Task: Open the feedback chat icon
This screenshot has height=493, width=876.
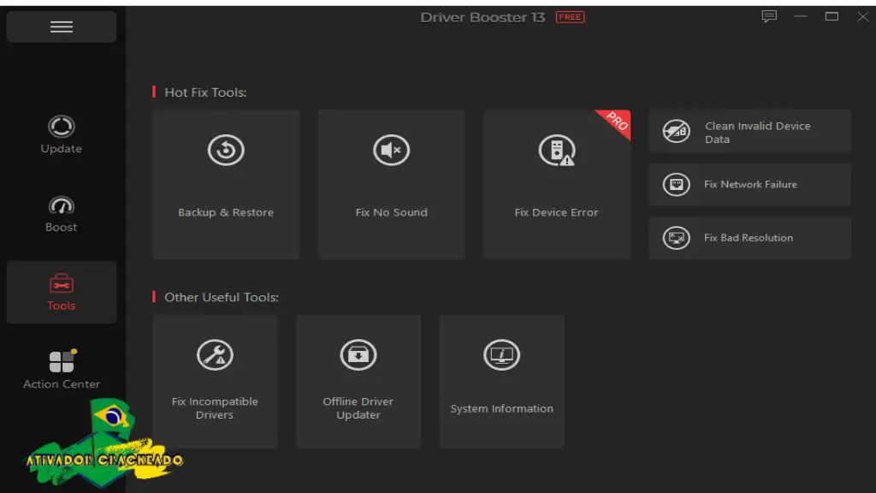Action: [x=769, y=17]
